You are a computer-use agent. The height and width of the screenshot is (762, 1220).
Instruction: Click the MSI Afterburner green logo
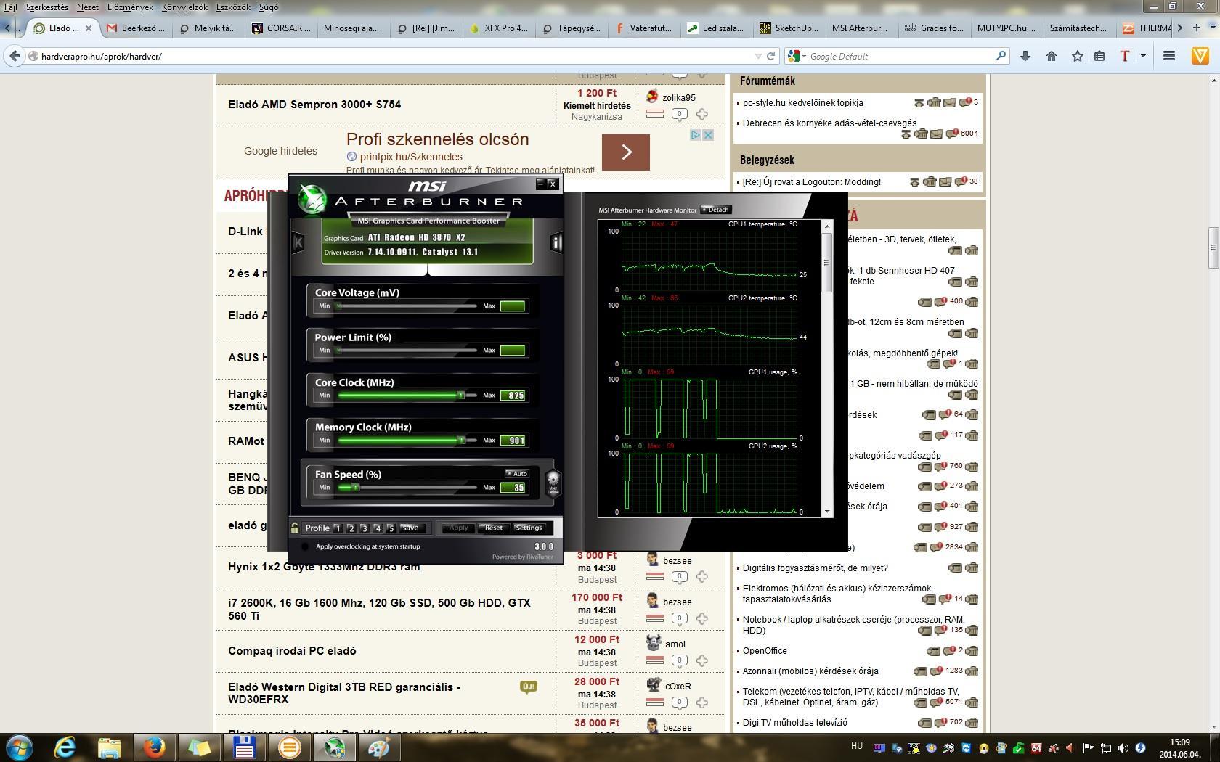313,200
